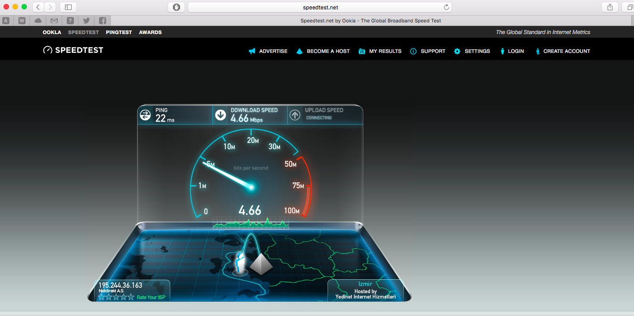Screen dimensions: 634x316
Task: Open the SPEEDTEST link in top bar
Action: tap(83, 32)
